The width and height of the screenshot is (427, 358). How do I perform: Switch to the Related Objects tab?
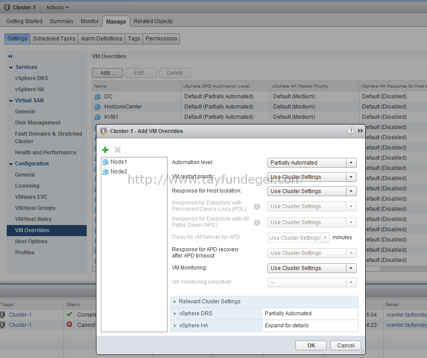point(153,21)
